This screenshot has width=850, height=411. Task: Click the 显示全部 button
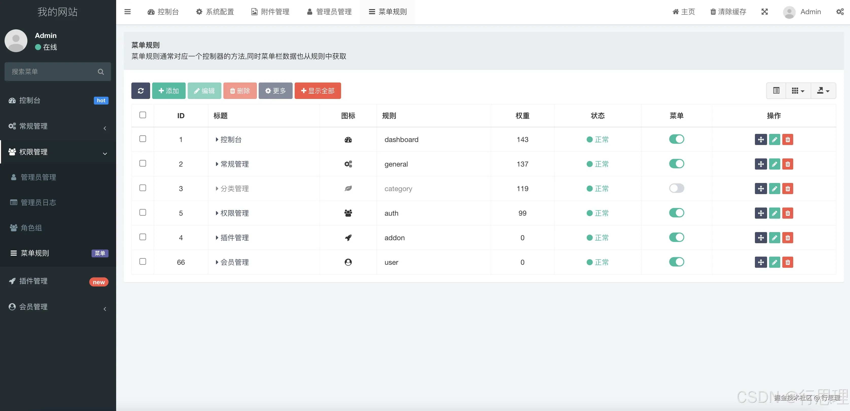[317, 91]
